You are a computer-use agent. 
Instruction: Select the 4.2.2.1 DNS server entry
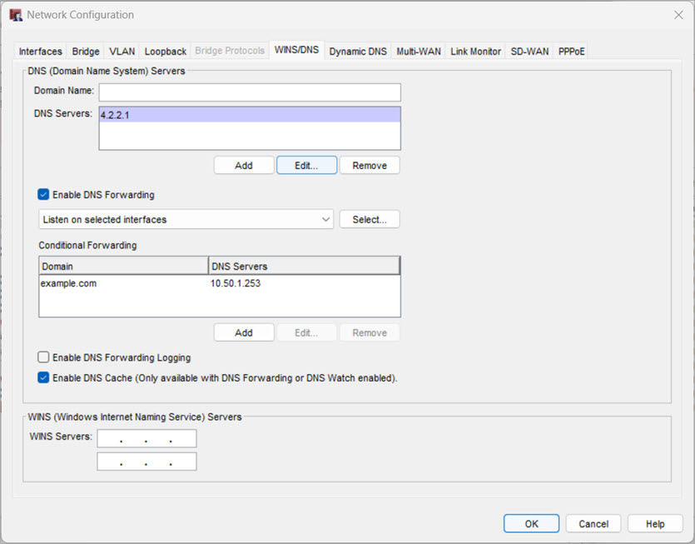click(250, 114)
